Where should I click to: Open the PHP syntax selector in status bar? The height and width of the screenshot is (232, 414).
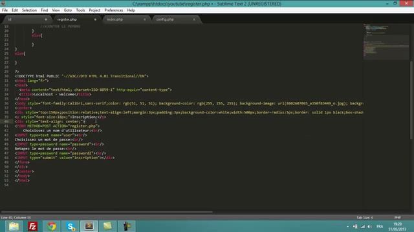click(x=397, y=218)
